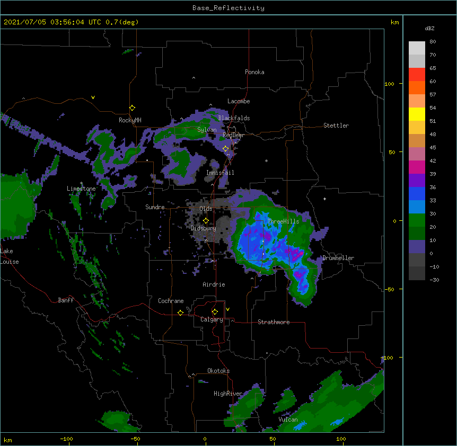Pick the light gray 70-80 dBZ legend color

coord(417,48)
